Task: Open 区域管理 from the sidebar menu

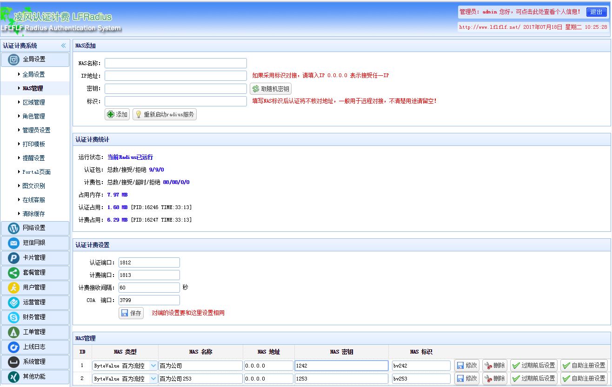Action: 33,102
